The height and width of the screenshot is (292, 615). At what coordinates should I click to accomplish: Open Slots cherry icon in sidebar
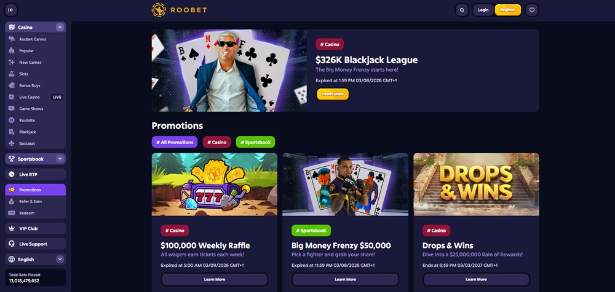12,74
